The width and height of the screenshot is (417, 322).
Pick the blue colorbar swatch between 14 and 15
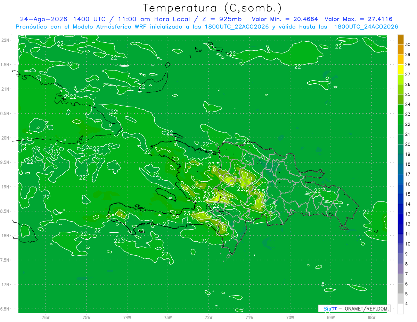pyautogui.click(x=401, y=199)
